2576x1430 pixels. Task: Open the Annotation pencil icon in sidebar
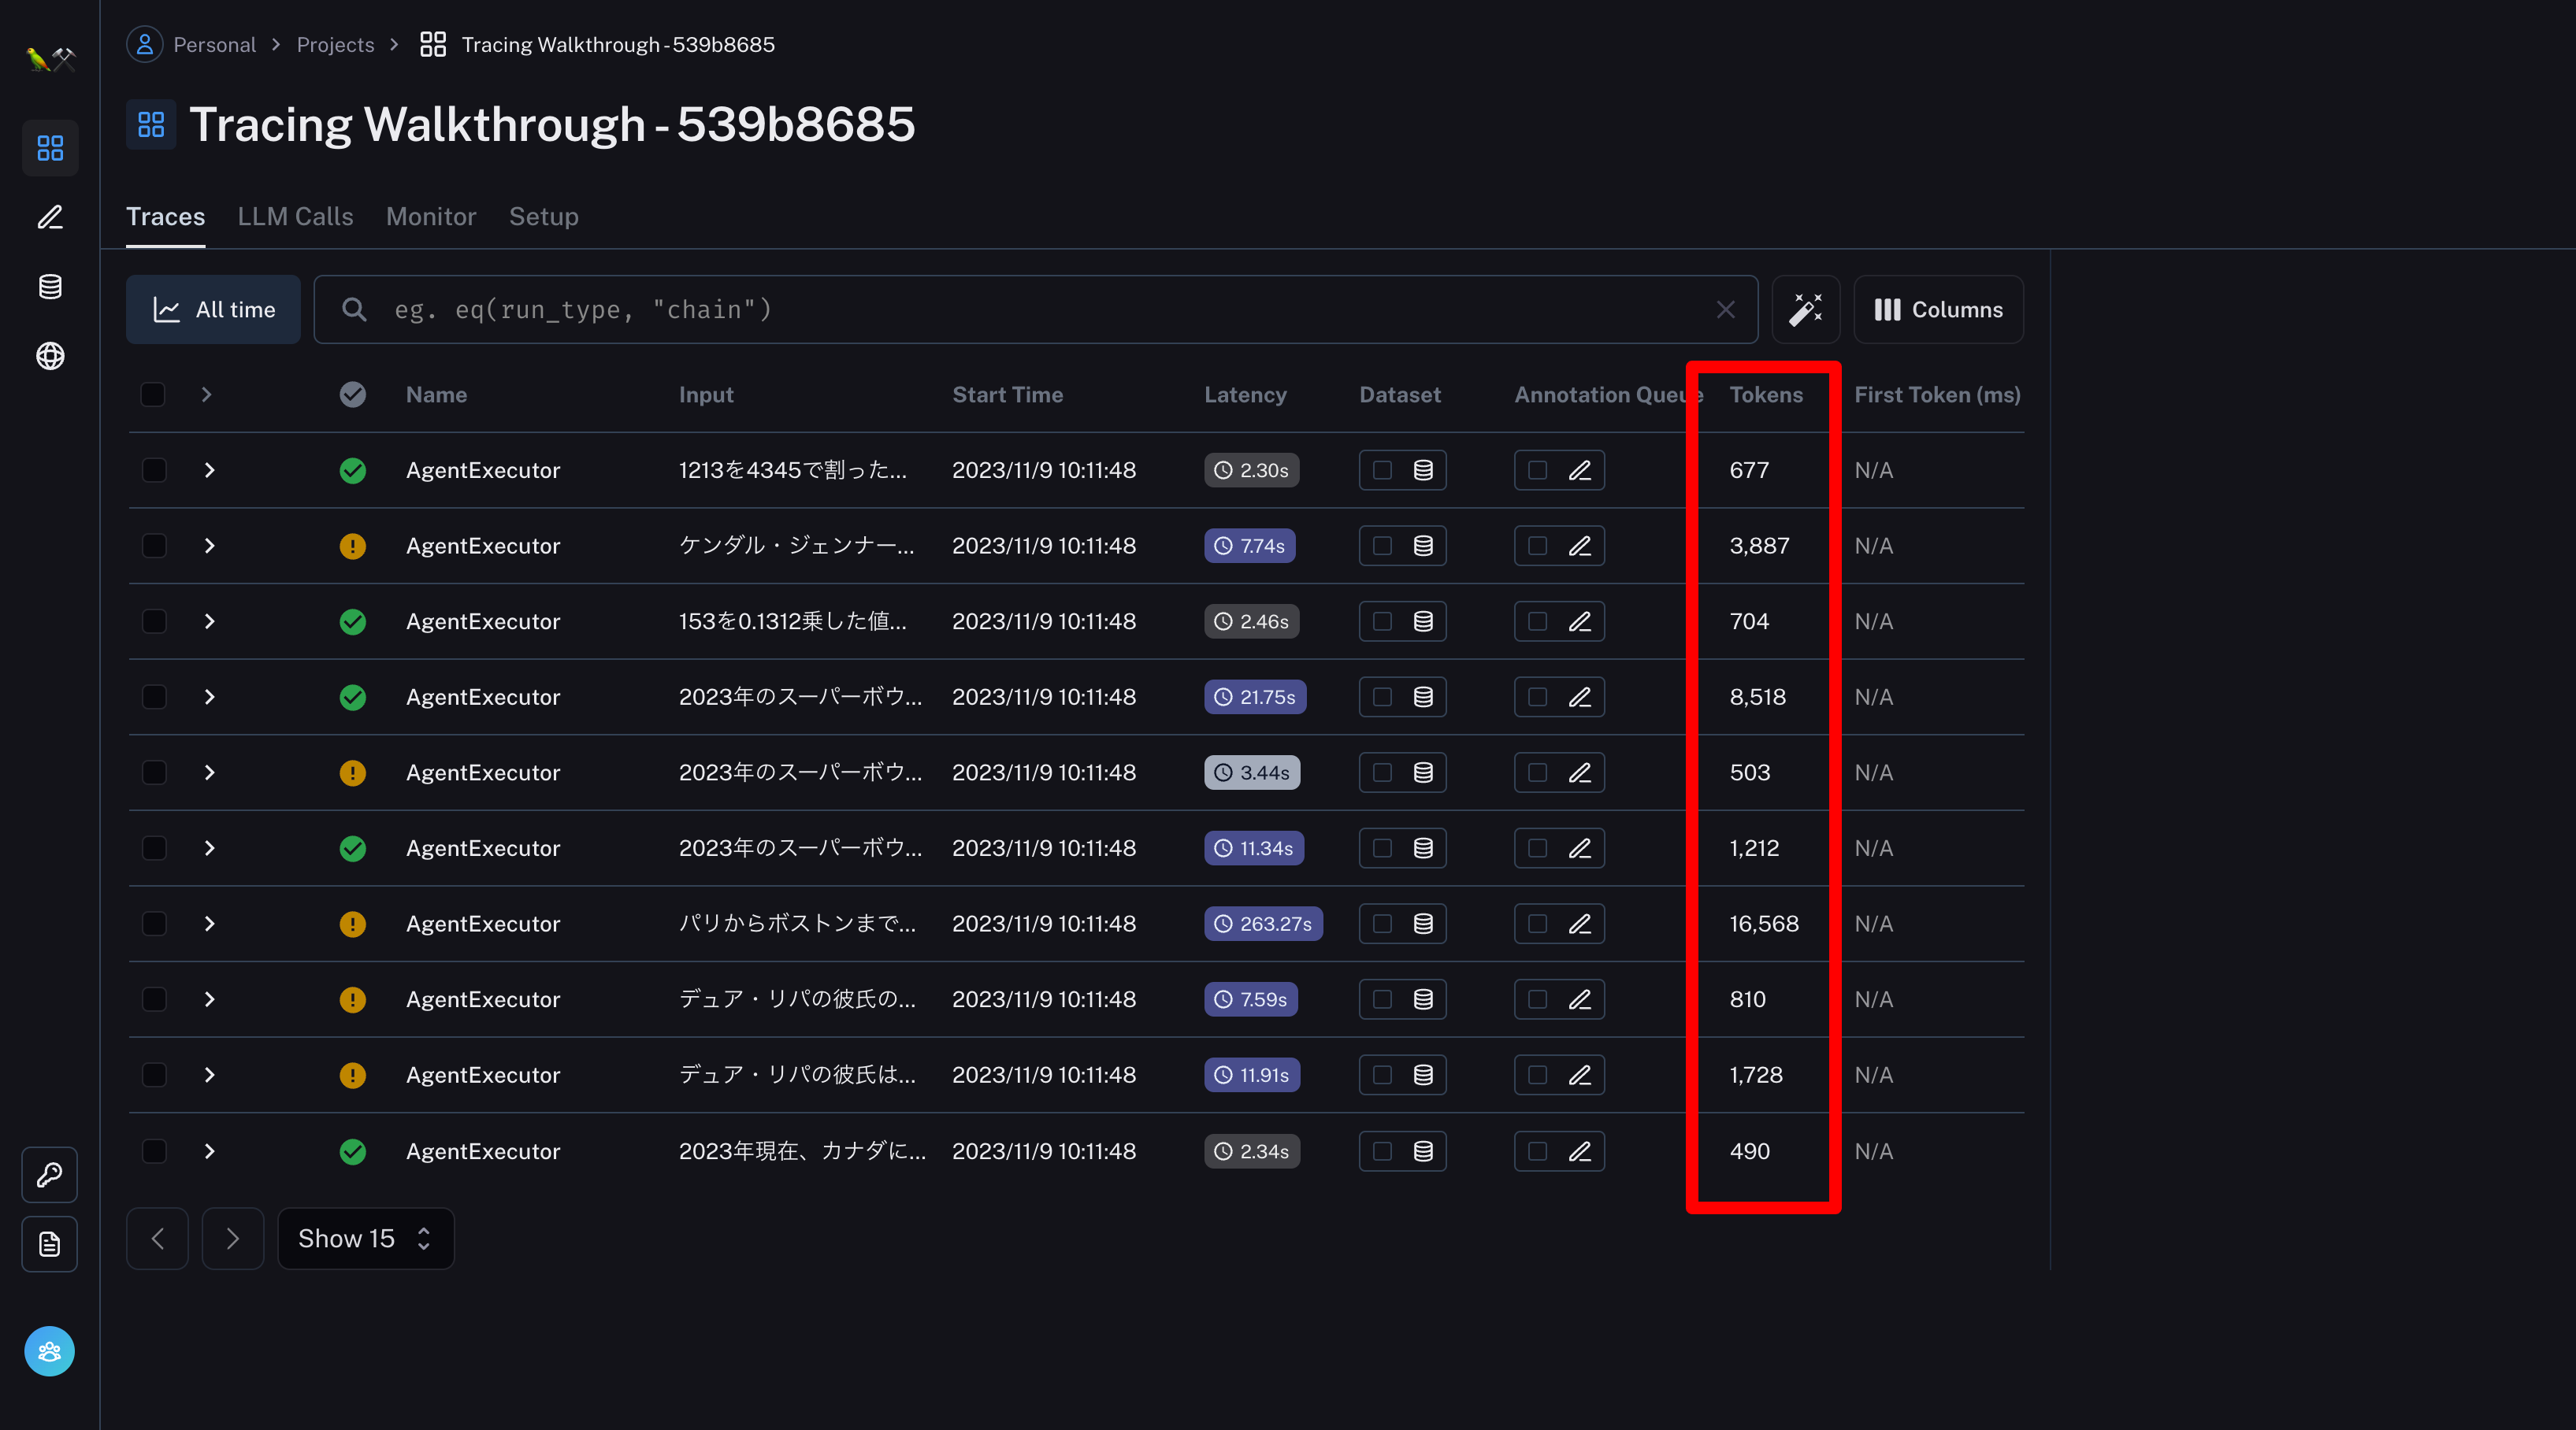point(50,217)
